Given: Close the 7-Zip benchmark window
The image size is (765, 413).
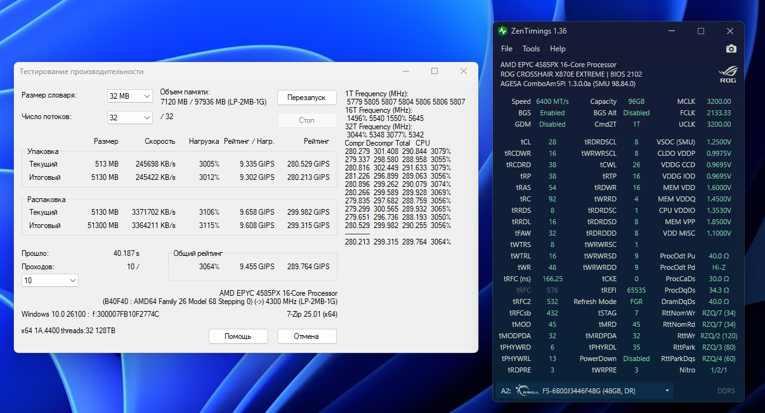Looking at the screenshot, I should click(x=462, y=71).
